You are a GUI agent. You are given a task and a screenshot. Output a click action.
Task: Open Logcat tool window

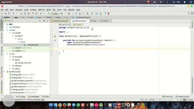21,97
